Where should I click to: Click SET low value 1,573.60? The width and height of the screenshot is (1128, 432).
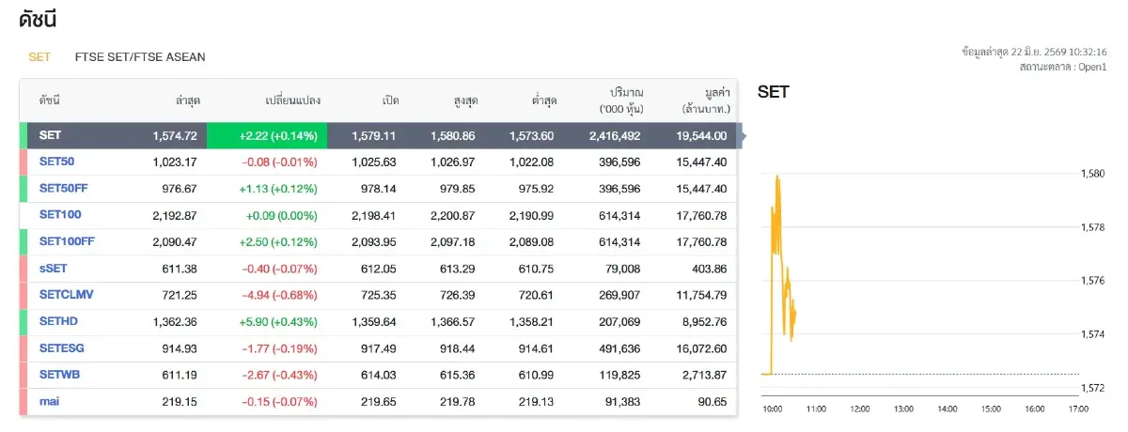click(x=532, y=135)
